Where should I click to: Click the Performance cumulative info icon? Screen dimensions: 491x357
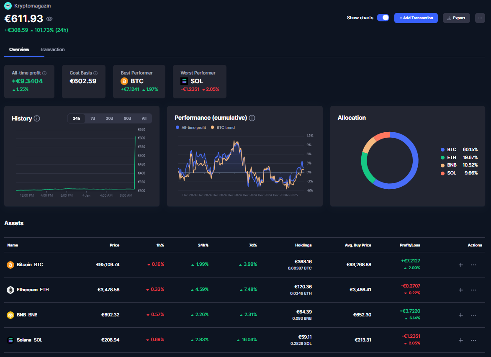(252, 118)
